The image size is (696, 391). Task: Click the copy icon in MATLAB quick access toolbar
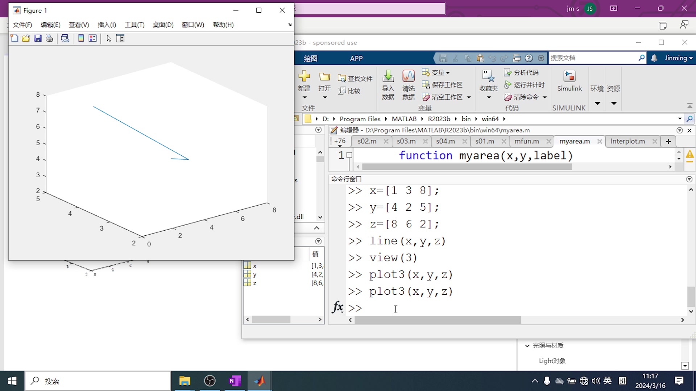468,58
